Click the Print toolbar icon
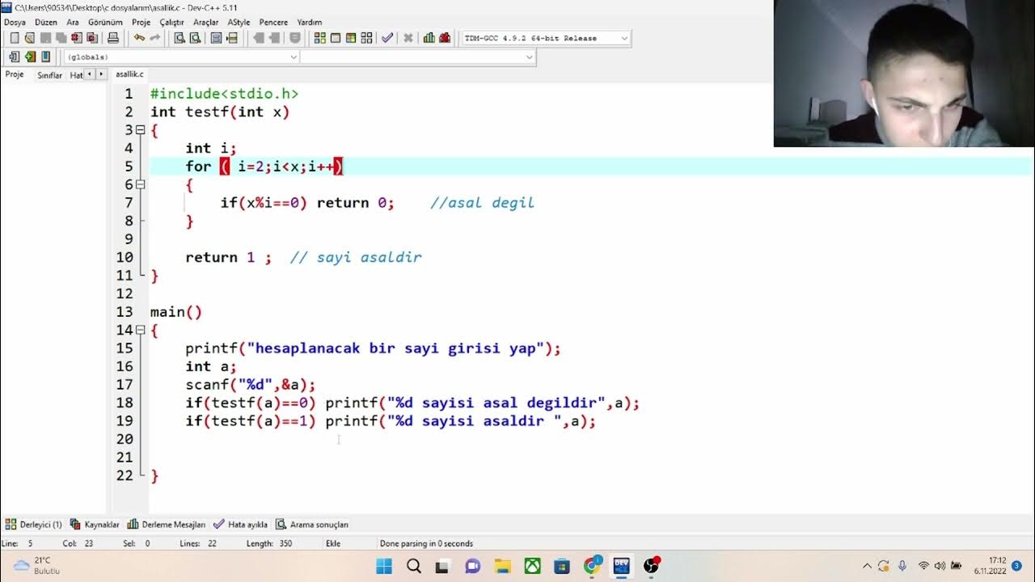 [113, 38]
